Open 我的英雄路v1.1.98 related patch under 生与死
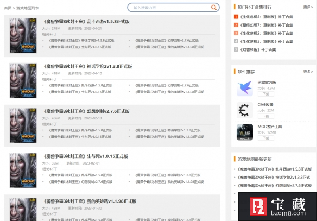The width and height of the screenshot is (317, 221). 169,181
